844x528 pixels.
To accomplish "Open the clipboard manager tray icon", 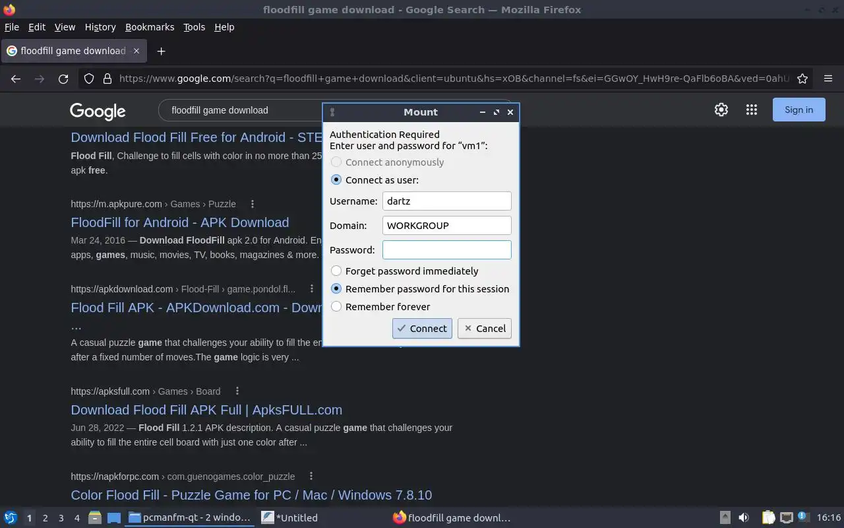I will (x=768, y=517).
